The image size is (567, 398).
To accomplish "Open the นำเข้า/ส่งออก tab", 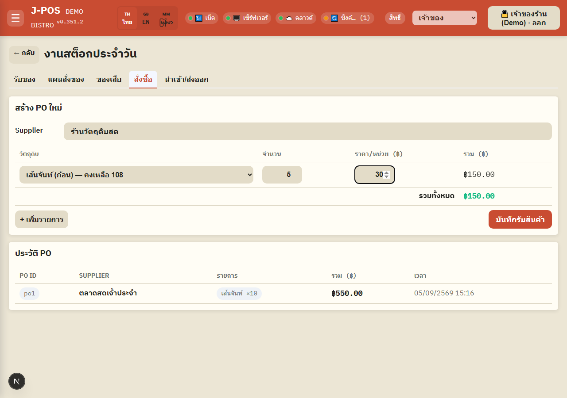I will [x=186, y=80].
